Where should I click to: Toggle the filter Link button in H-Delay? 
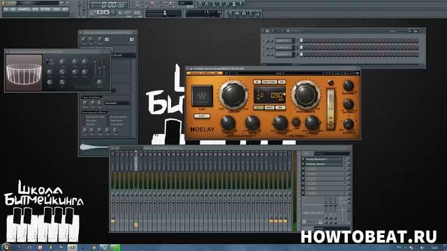click(296, 123)
